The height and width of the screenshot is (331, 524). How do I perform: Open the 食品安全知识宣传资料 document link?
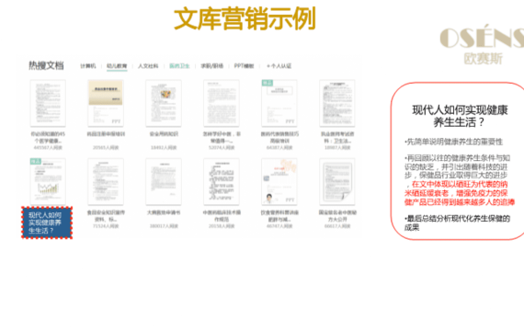[x=106, y=216]
